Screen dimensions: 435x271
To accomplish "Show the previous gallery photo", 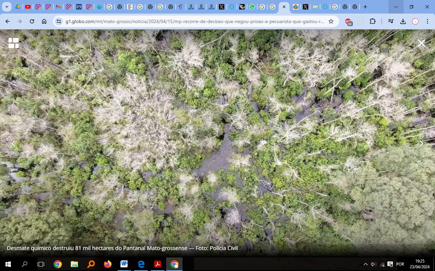I will pos(13,144).
